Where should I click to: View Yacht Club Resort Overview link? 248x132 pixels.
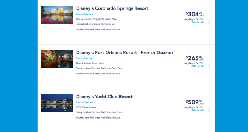(84, 102)
